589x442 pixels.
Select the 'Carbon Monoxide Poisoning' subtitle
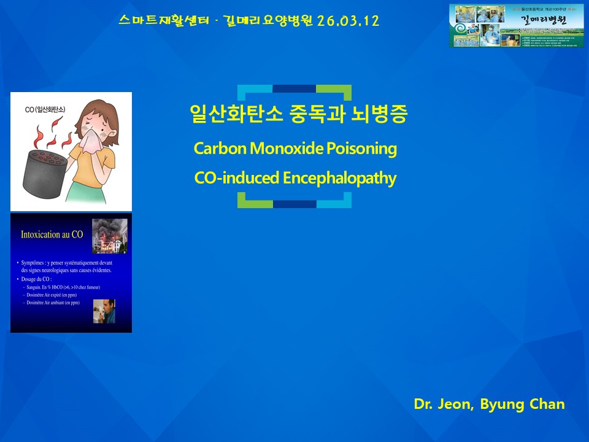click(x=295, y=148)
